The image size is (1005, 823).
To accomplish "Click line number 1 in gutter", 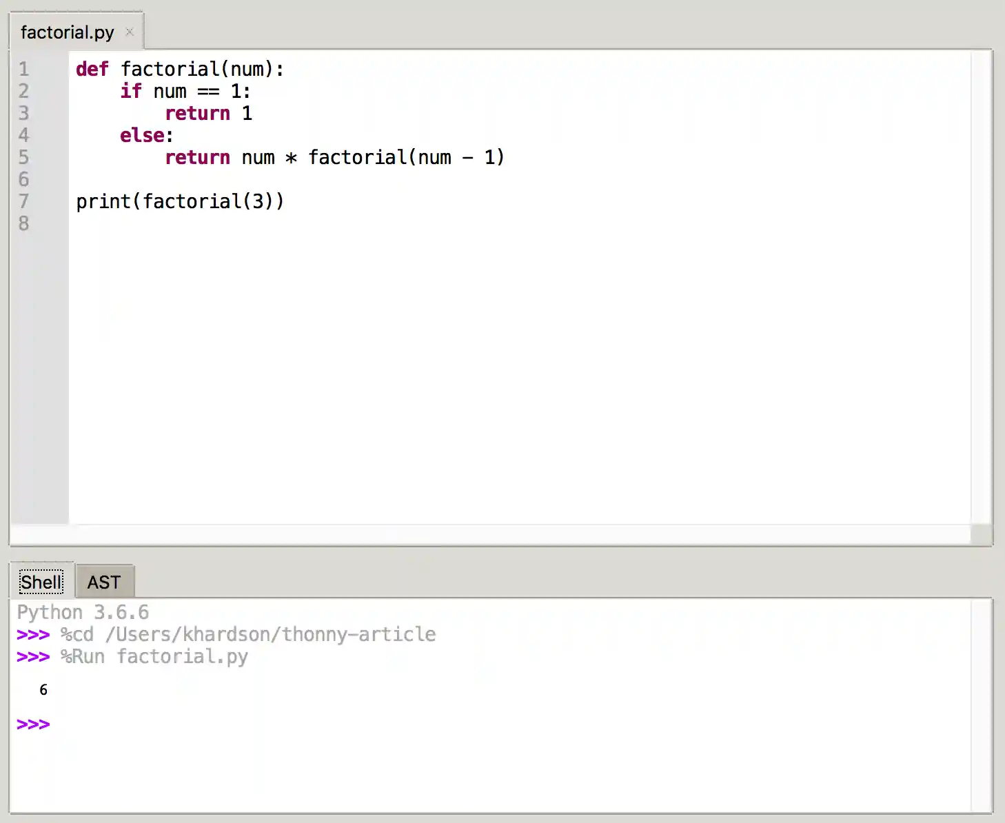I will point(24,69).
